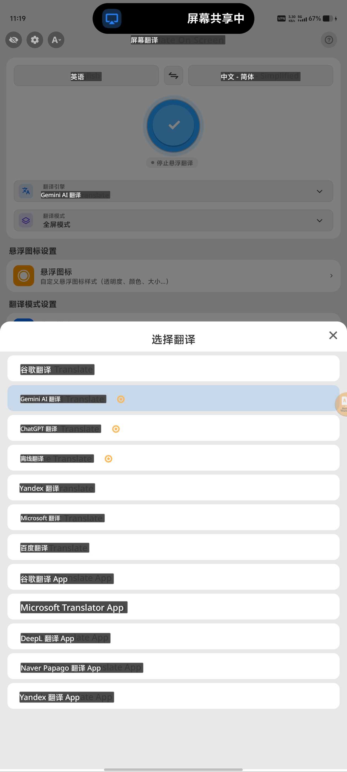Open settings via the gear icon
The image size is (347, 772).
tap(35, 40)
